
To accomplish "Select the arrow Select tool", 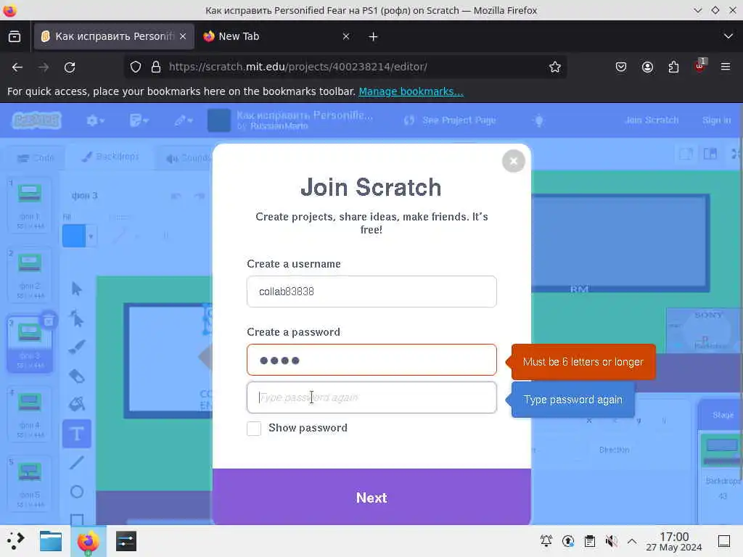I will pyautogui.click(x=77, y=289).
